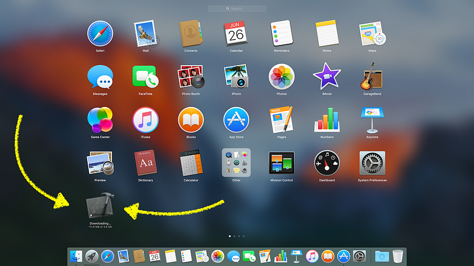Open System Preferences from the Dock
The image size is (474, 266).
tap(360, 257)
